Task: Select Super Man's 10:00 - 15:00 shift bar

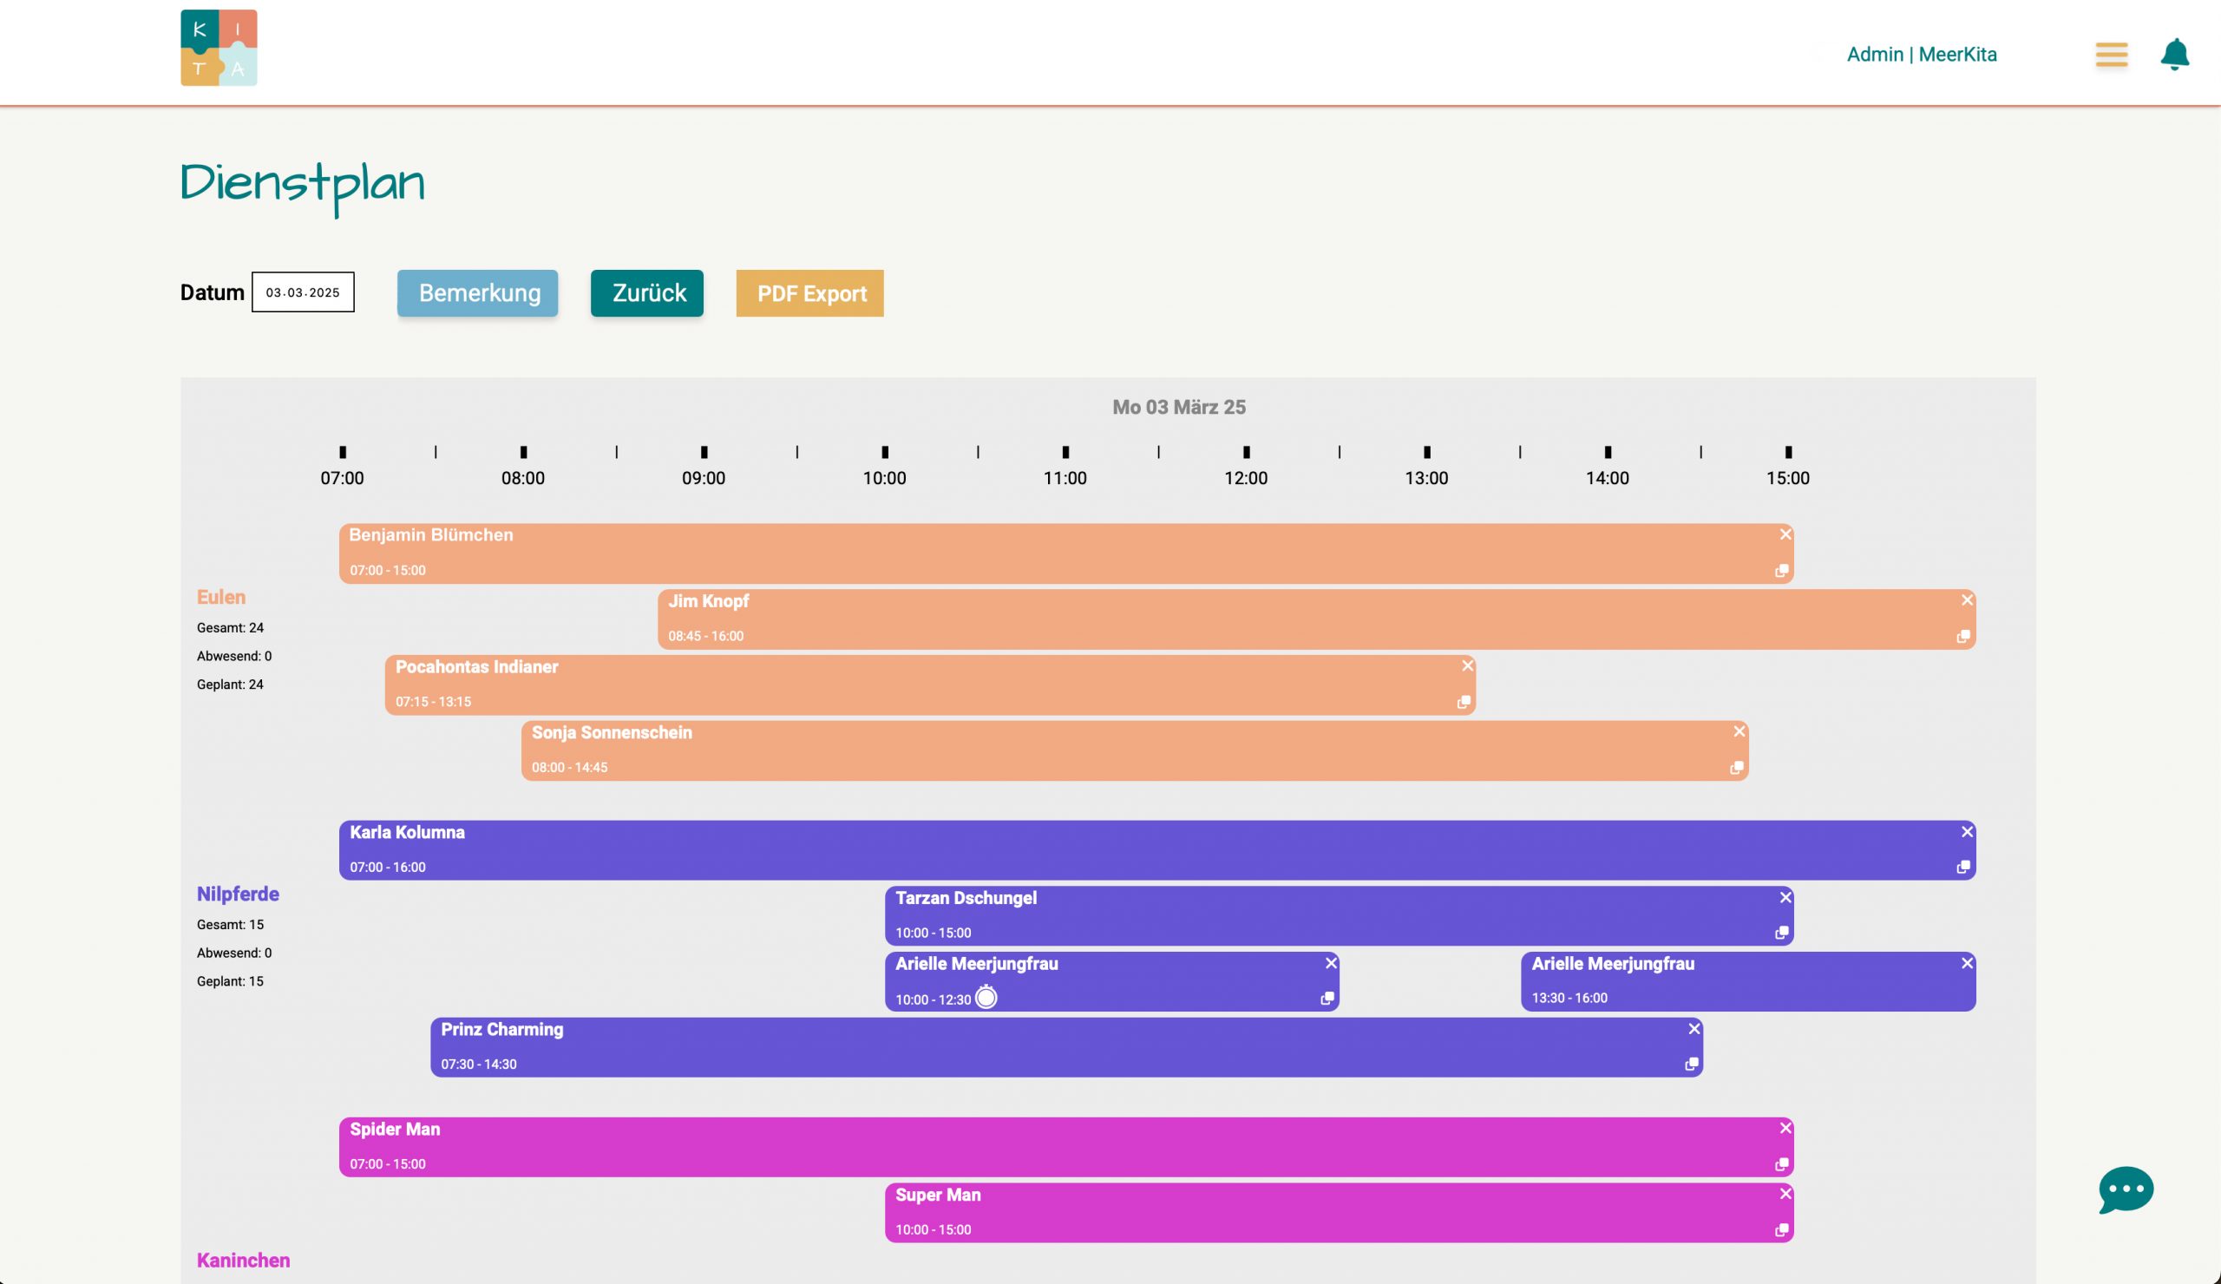Action: [1322, 1213]
